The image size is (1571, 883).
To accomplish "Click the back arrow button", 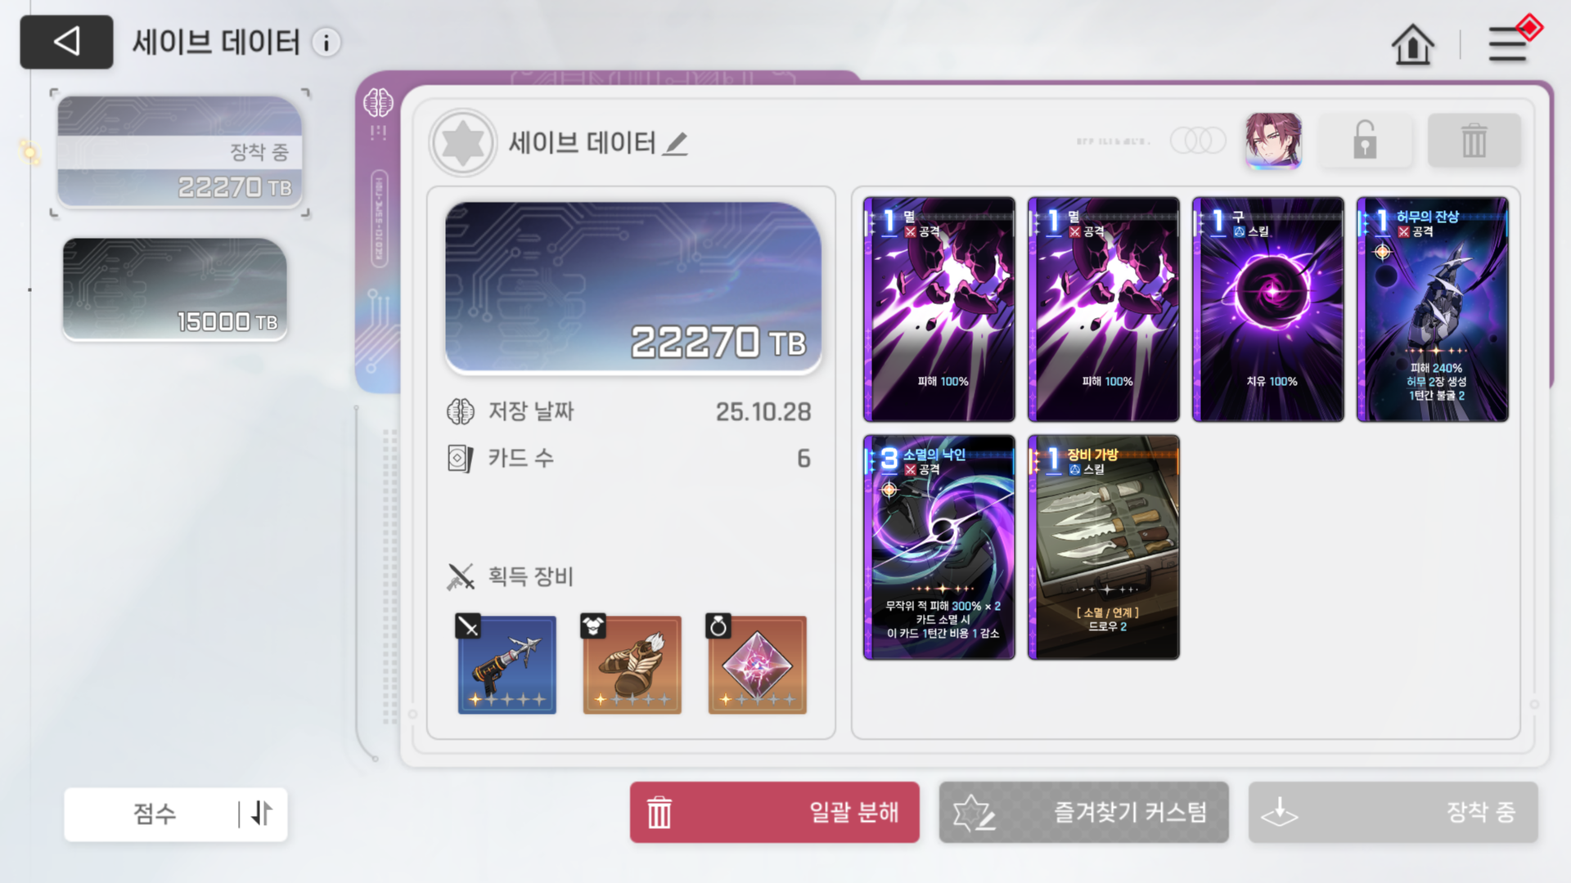I will tap(66, 42).
